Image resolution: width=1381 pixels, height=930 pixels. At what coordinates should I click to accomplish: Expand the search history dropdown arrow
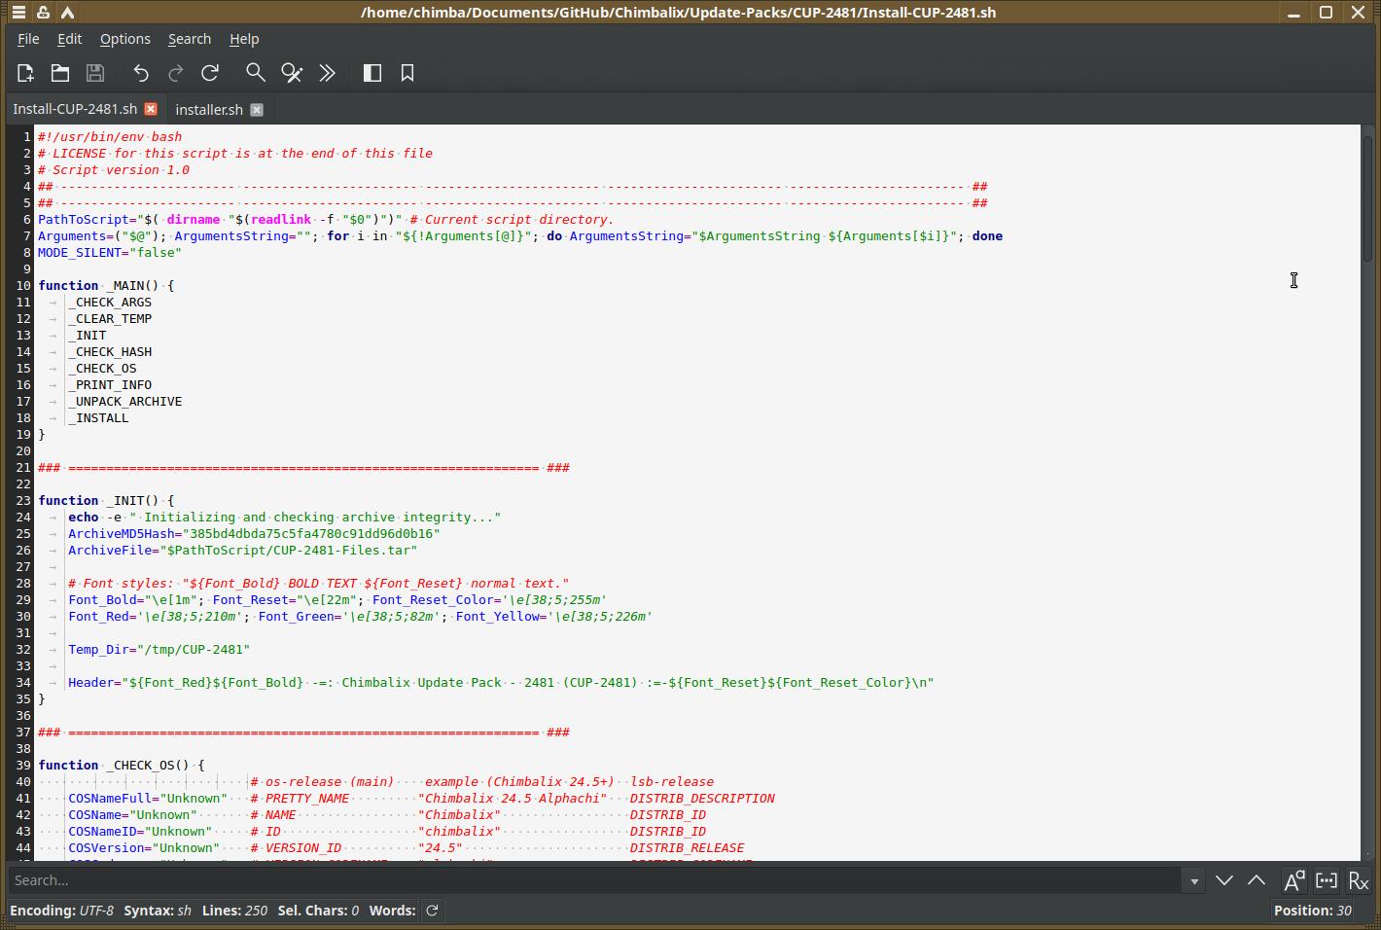1194,881
